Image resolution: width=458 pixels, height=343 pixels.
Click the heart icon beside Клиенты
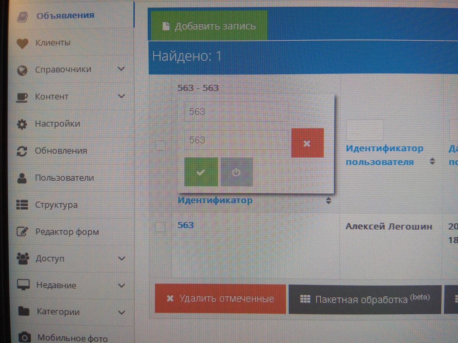[22, 43]
